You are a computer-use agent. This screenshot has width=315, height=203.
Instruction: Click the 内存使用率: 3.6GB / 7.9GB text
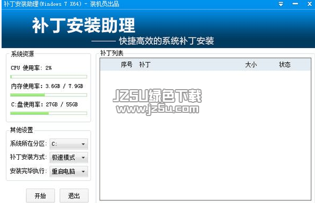47,86
